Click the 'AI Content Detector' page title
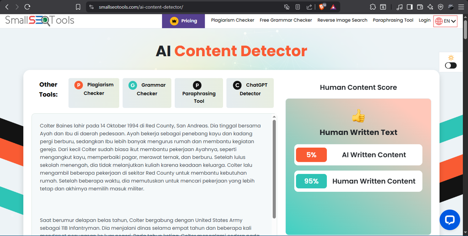This screenshot has width=468, height=236. (231, 51)
